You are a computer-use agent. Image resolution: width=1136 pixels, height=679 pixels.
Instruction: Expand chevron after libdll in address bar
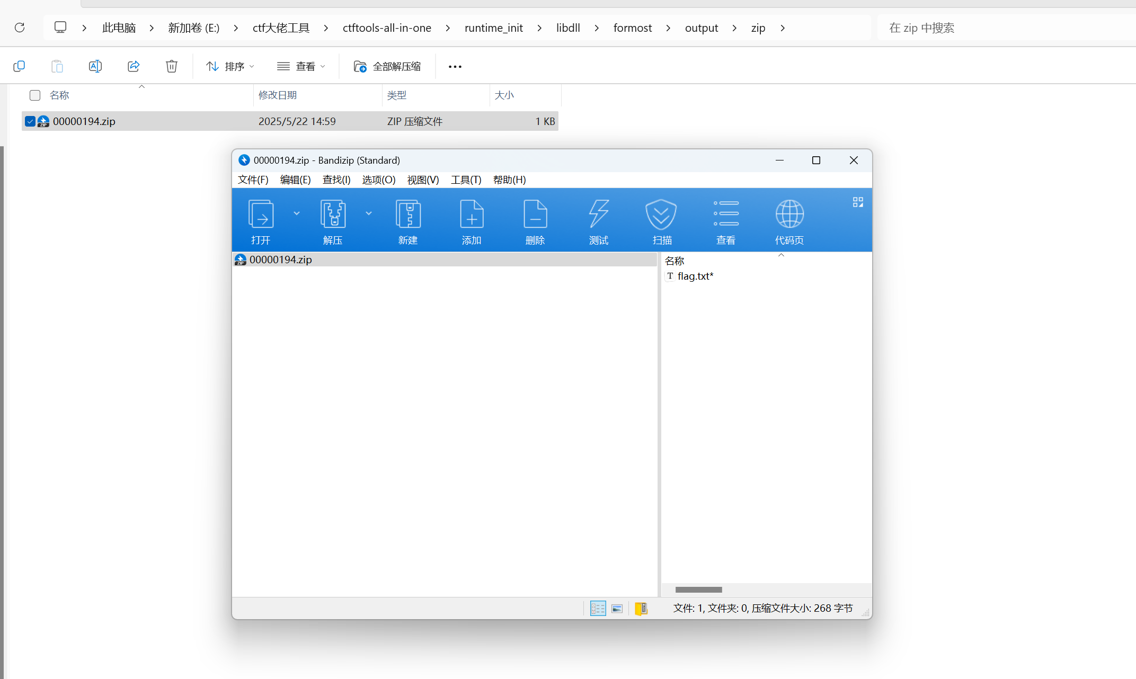(597, 28)
